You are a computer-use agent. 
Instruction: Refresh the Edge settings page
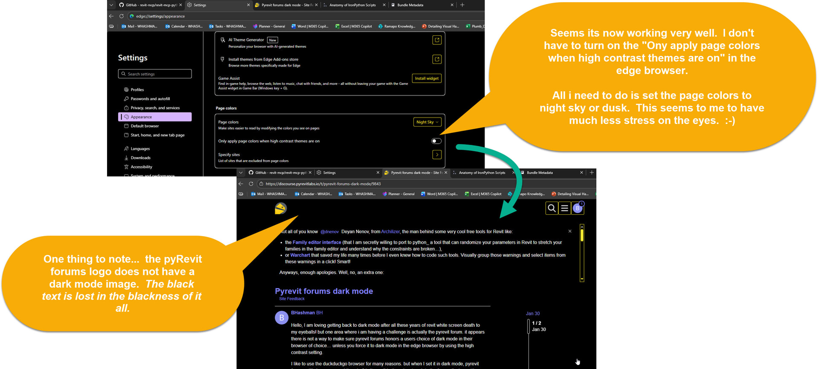pyautogui.click(x=122, y=16)
